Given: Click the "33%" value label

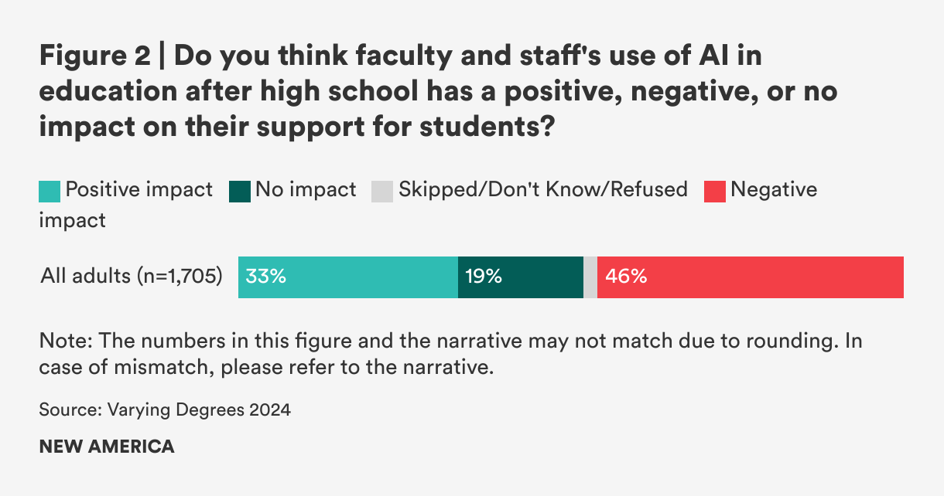Looking at the screenshot, I should coord(266,277).
